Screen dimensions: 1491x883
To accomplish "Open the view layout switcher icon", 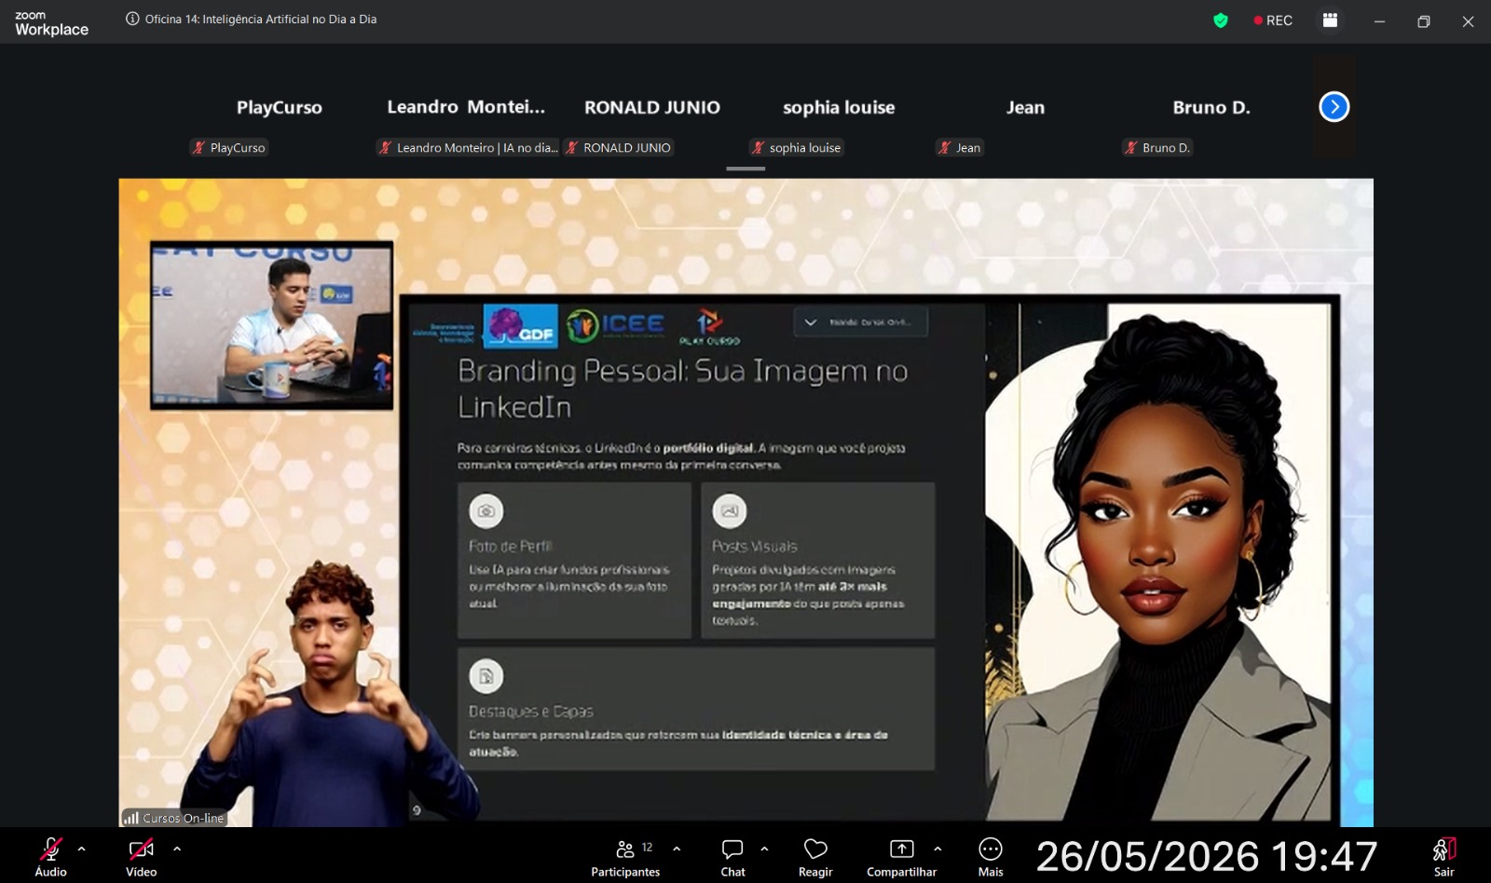I will pos(1330,20).
